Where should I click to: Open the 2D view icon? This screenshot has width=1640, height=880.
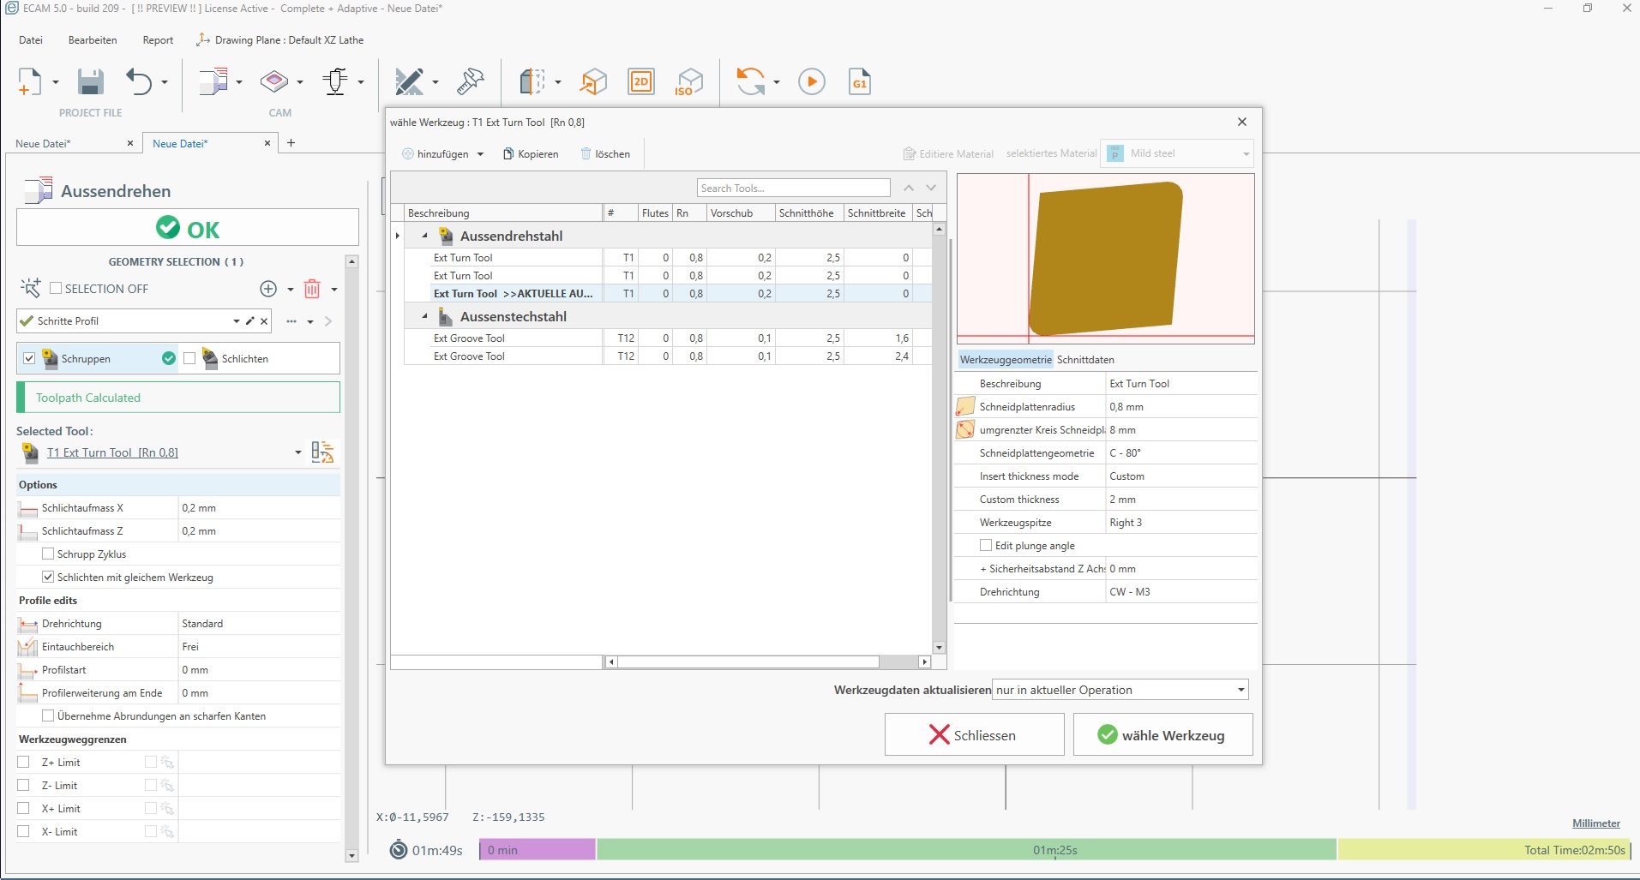pos(640,82)
